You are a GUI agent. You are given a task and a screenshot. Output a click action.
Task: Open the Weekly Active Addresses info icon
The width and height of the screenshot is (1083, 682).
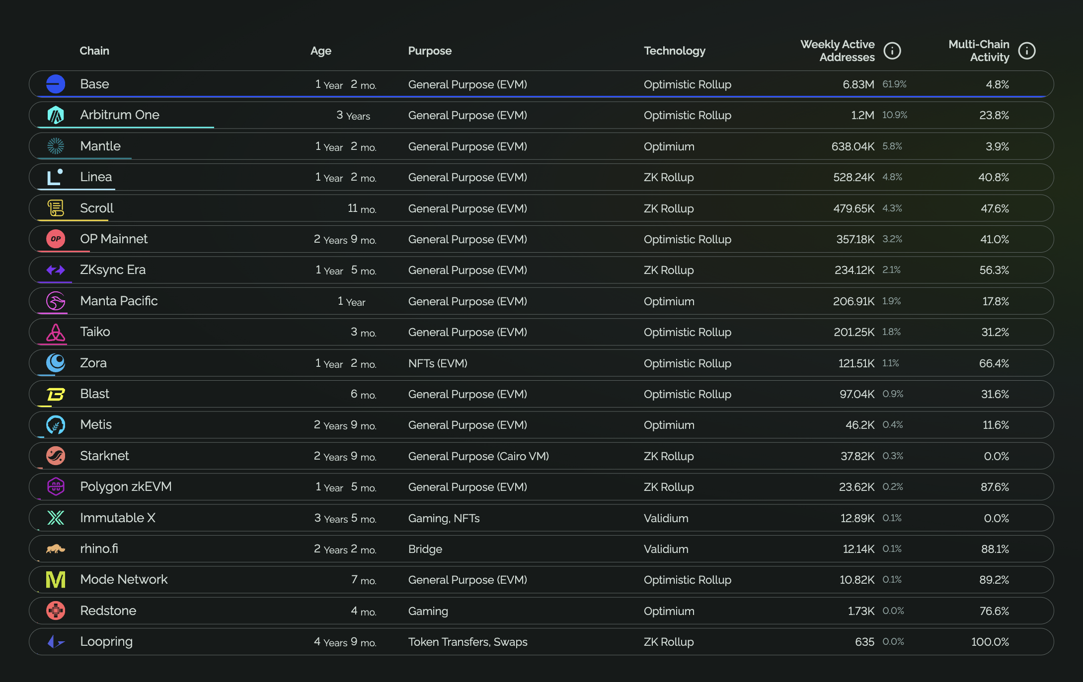[892, 51]
